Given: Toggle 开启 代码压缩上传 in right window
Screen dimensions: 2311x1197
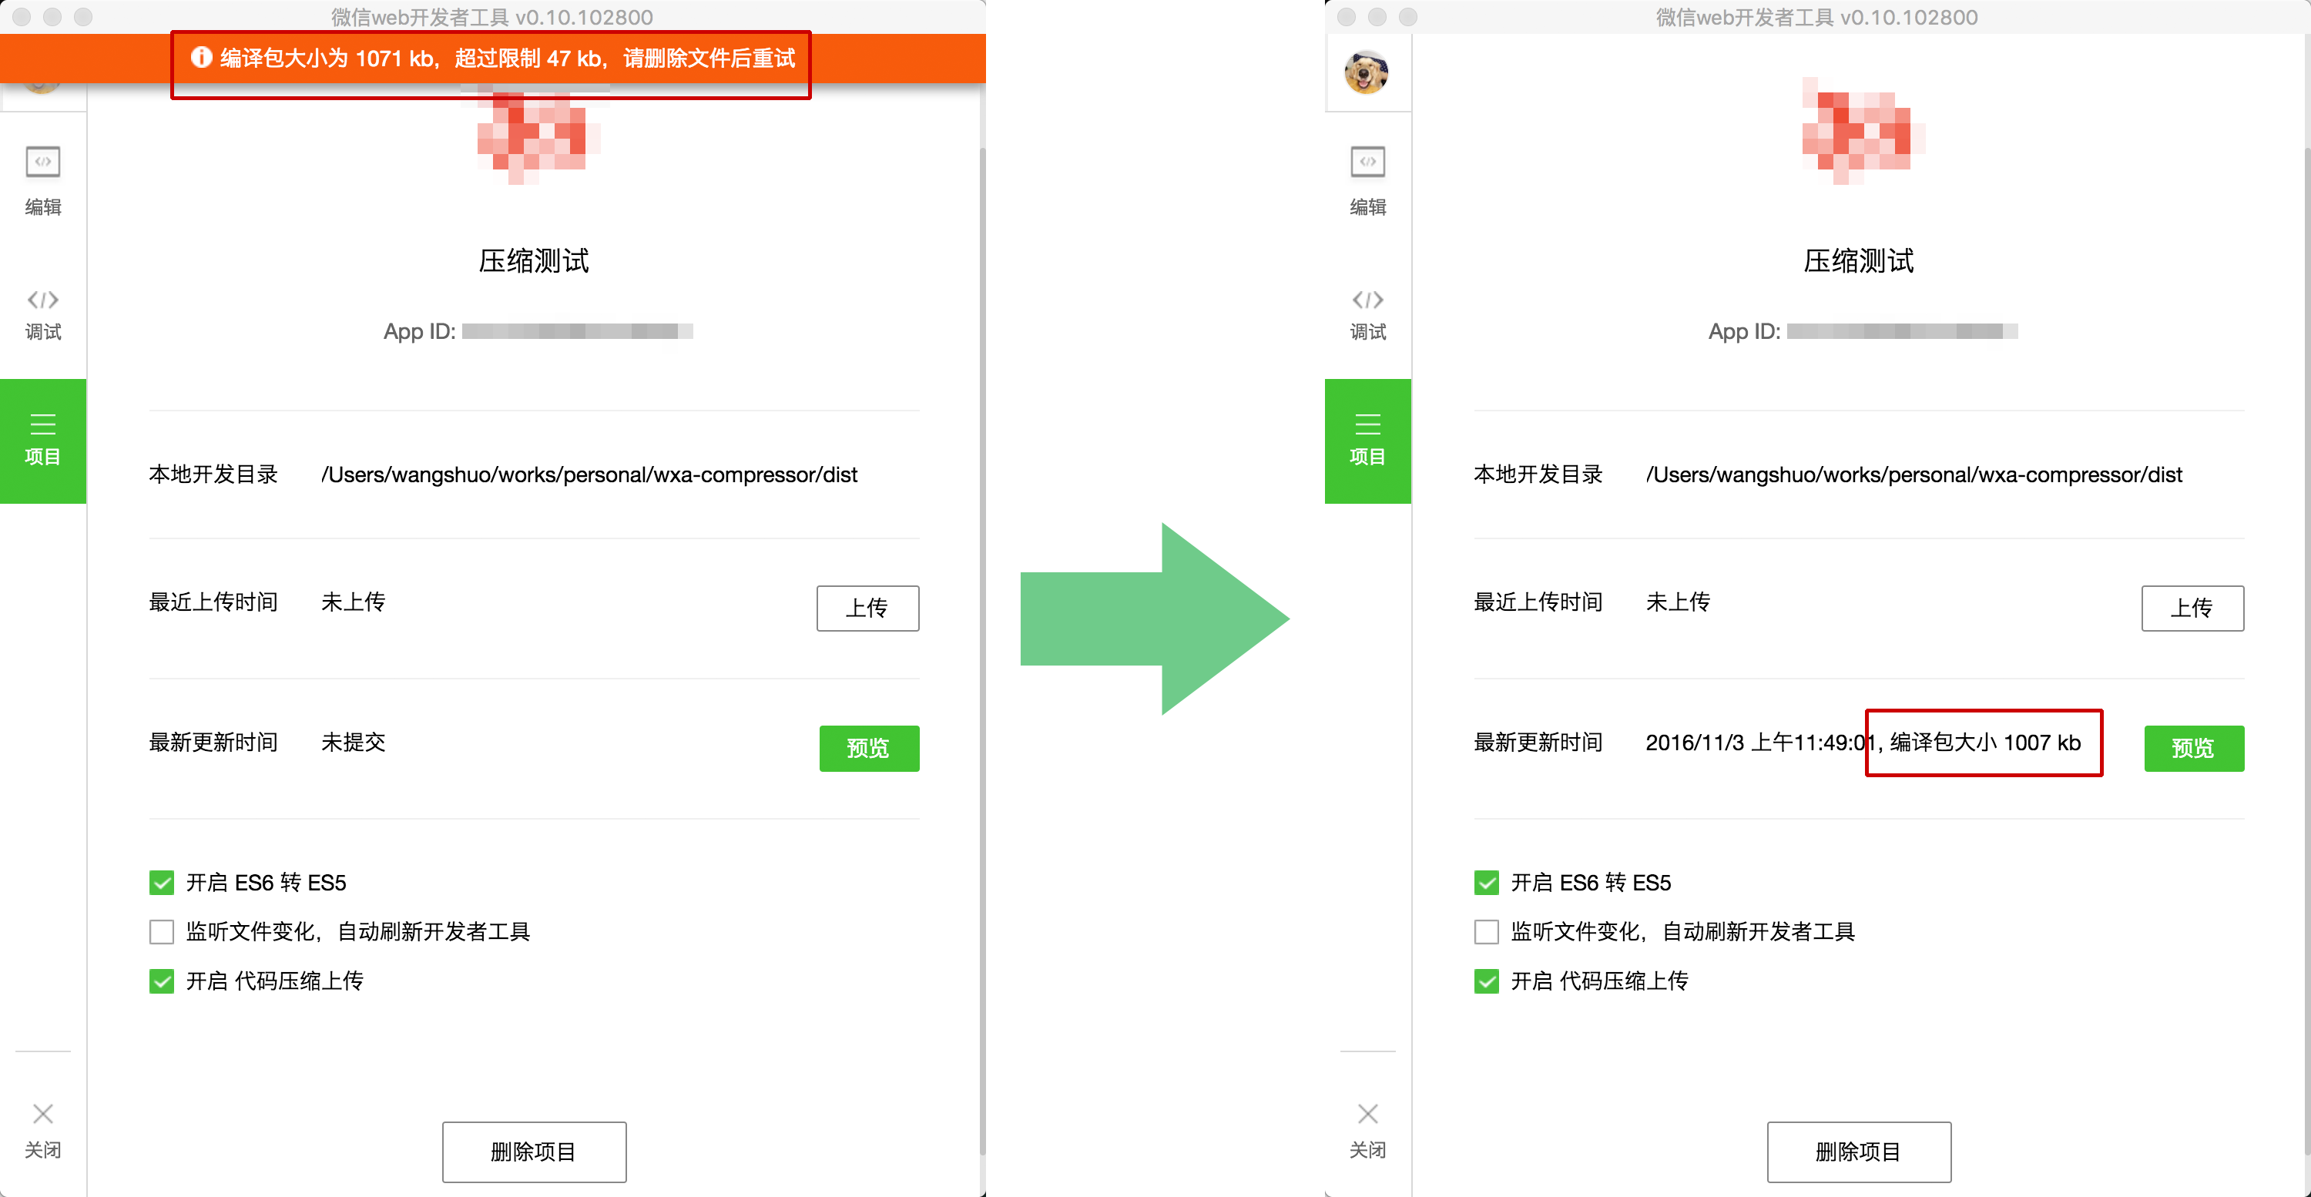Looking at the screenshot, I should coord(1487,981).
